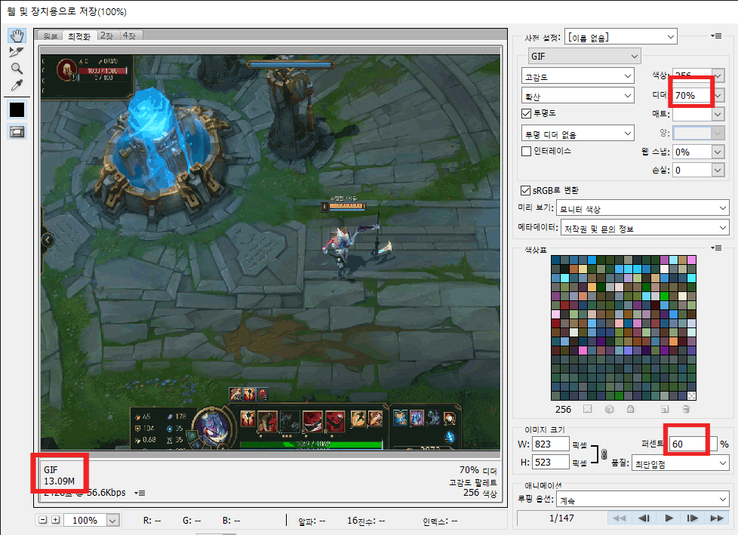Toggle width-height constrain link icon
This screenshot has height=535, width=738.
(604, 454)
